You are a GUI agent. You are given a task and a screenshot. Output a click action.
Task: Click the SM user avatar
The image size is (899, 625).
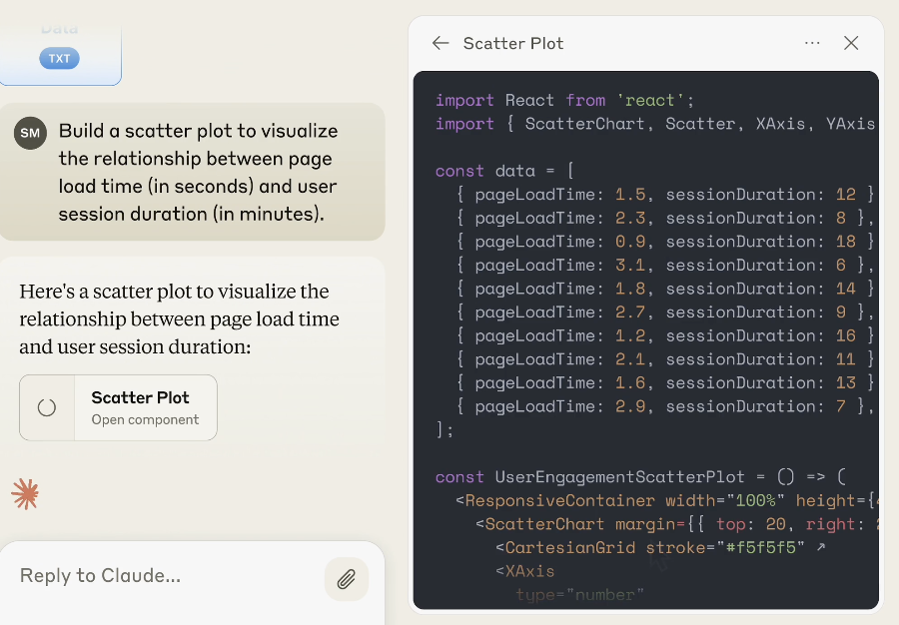[30, 132]
